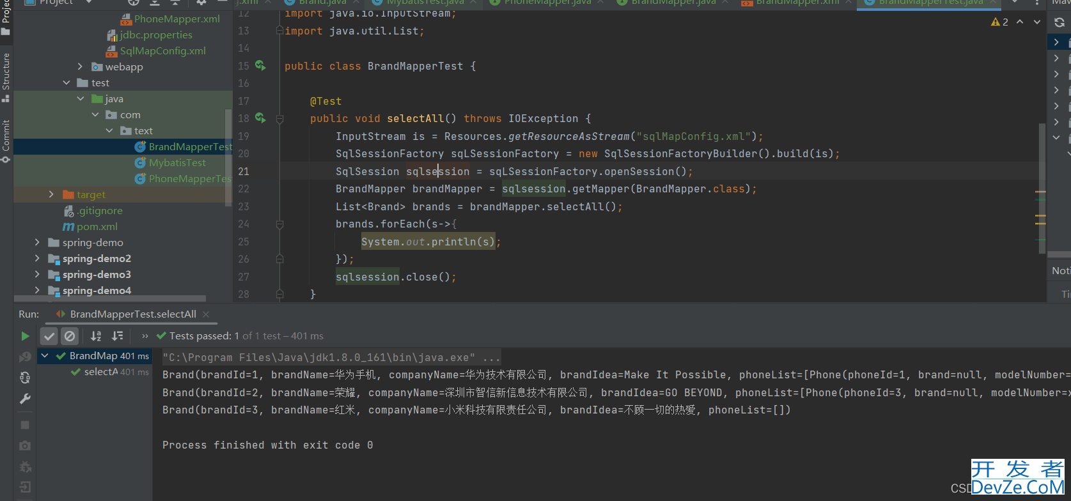Image resolution: width=1071 pixels, height=501 pixels.
Task: Click the locate/select opened file target icon
Action: [134, 3]
